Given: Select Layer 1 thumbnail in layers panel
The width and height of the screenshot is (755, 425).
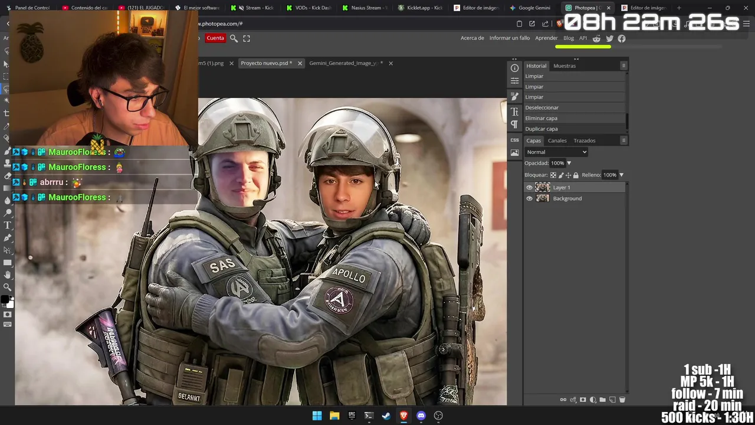Looking at the screenshot, I should click(543, 188).
